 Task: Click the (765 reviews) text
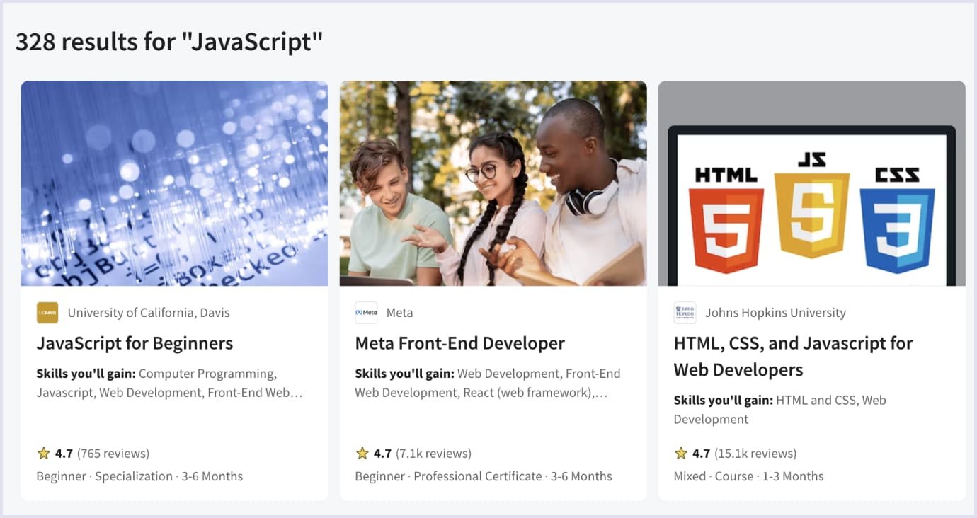[113, 454]
